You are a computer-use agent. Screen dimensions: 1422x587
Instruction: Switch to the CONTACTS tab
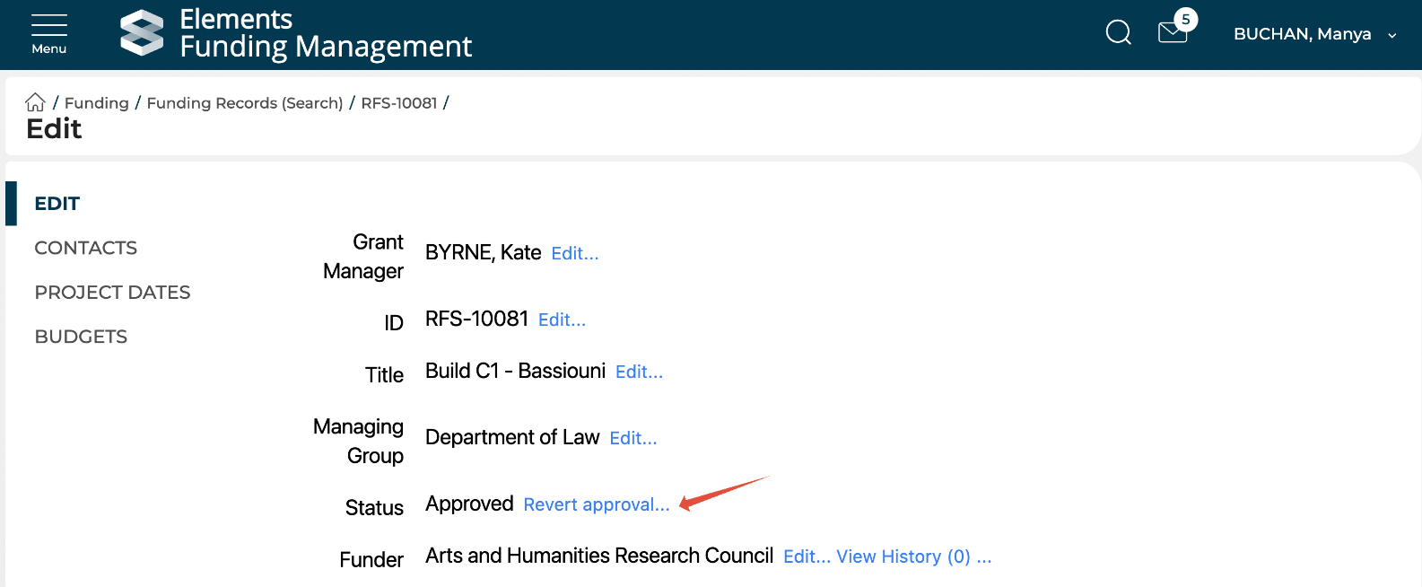[85, 248]
